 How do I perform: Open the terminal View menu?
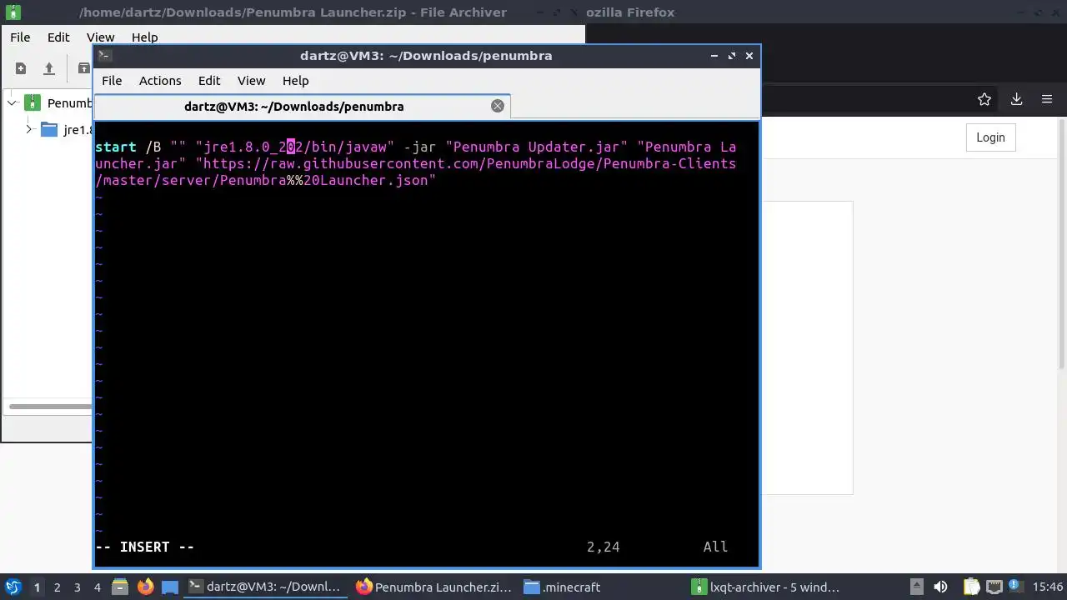[251, 81]
